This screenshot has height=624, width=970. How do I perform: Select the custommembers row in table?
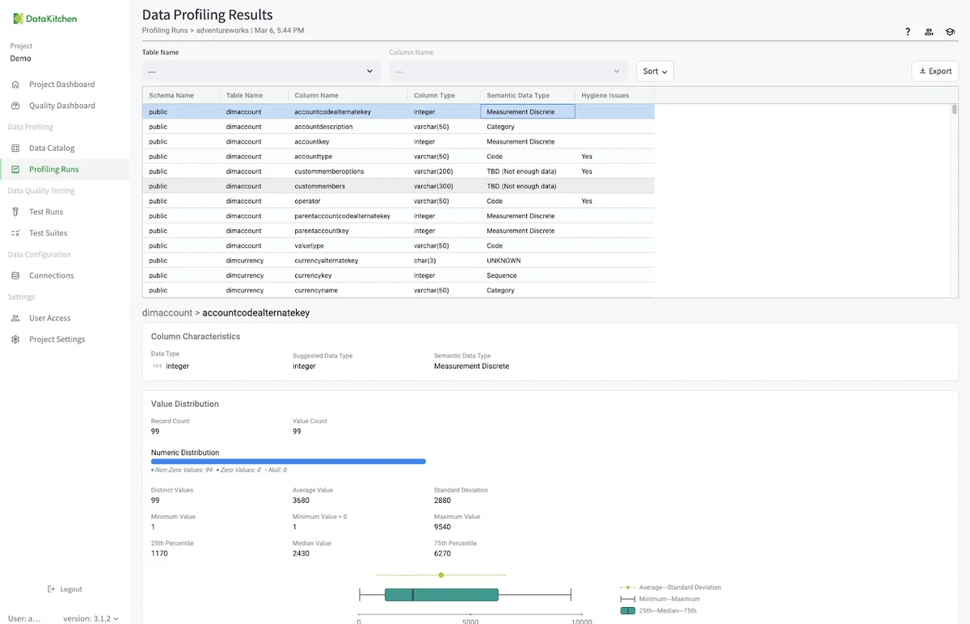(x=319, y=186)
